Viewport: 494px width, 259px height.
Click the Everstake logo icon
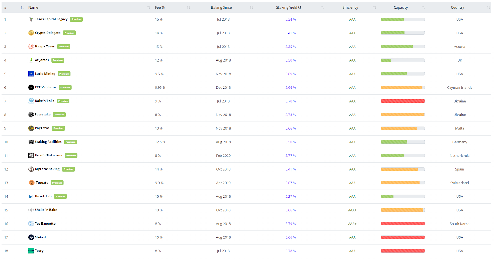point(31,115)
